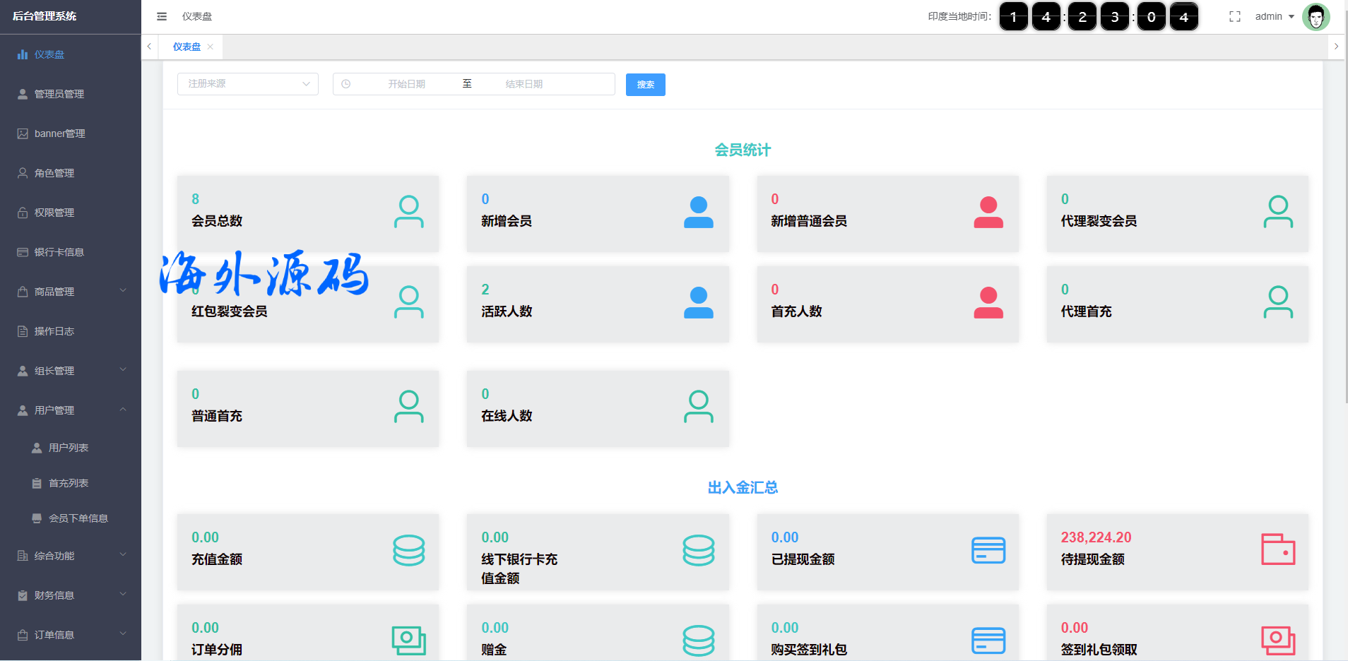Toggle fullscreen mode icon
Viewport: 1348px width, 661px height.
tap(1234, 16)
